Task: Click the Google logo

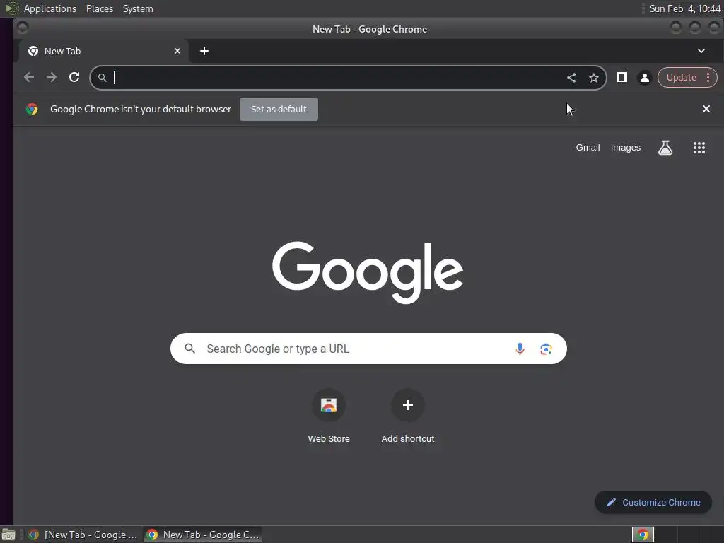Action: 368,272
